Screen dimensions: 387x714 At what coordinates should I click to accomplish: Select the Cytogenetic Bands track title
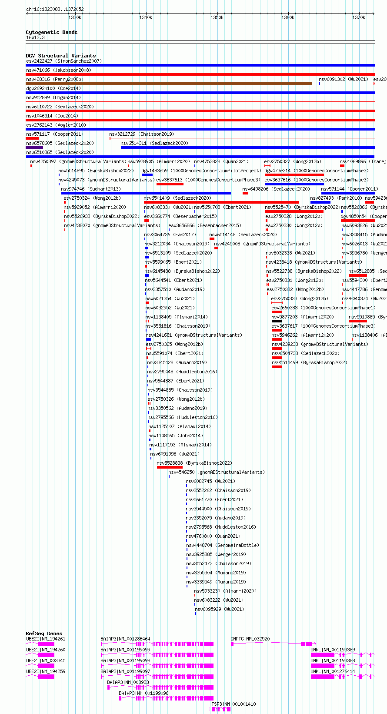[52, 32]
